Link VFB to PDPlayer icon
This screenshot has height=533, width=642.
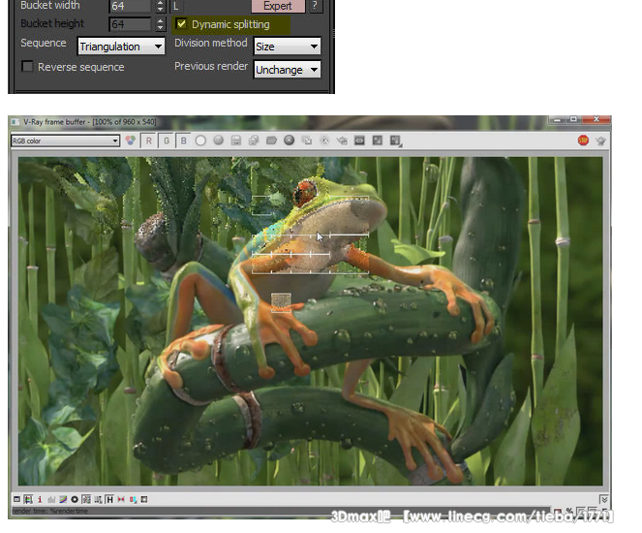point(359,141)
